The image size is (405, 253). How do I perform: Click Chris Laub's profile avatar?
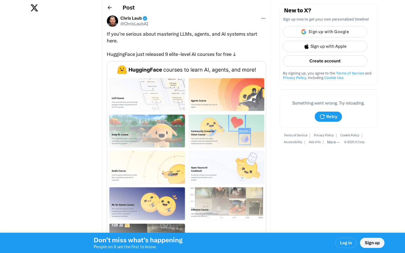[x=112, y=21]
